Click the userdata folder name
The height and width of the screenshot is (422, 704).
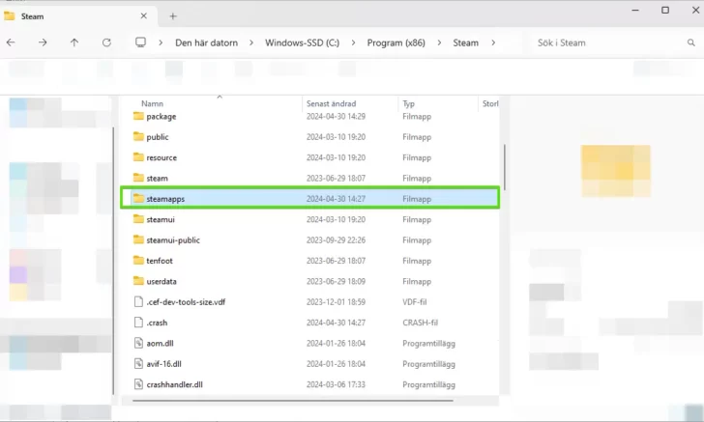point(161,282)
